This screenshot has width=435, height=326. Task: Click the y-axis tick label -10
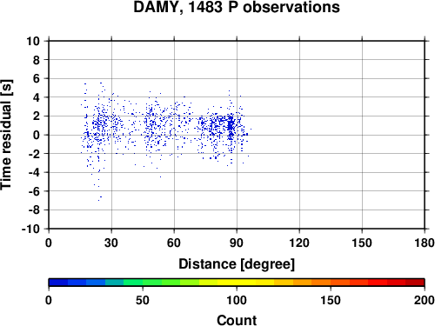click(x=30, y=229)
